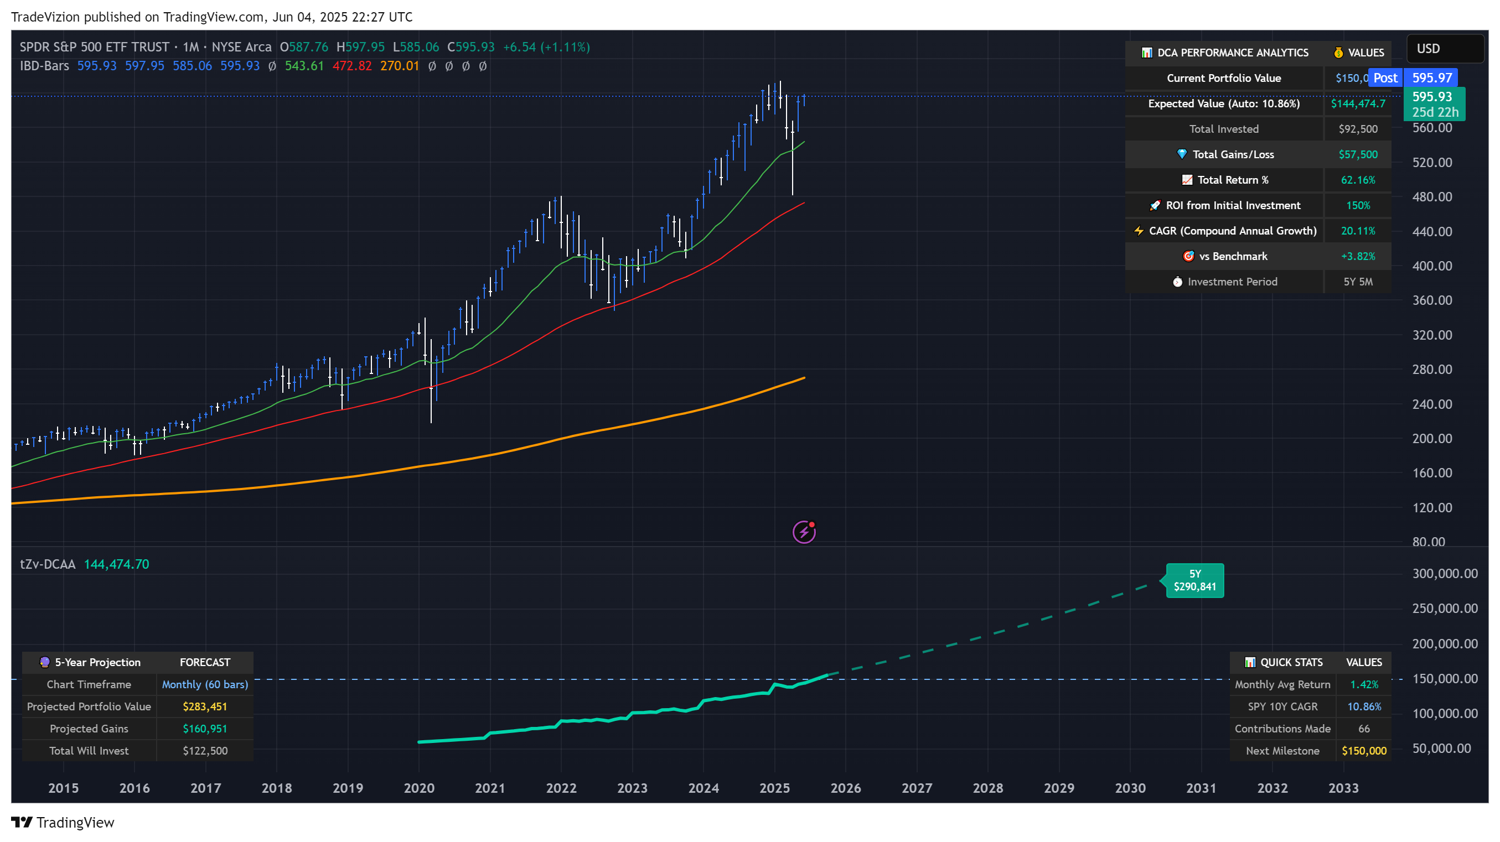The width and height of the screenshot is (1500, 842).
Task: Click the 2015 label on time axis
Action: [x=63, y=788]
